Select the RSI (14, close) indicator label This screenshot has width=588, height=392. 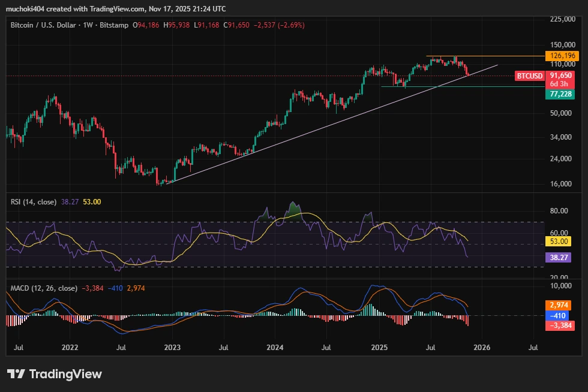tap(33, 201)
